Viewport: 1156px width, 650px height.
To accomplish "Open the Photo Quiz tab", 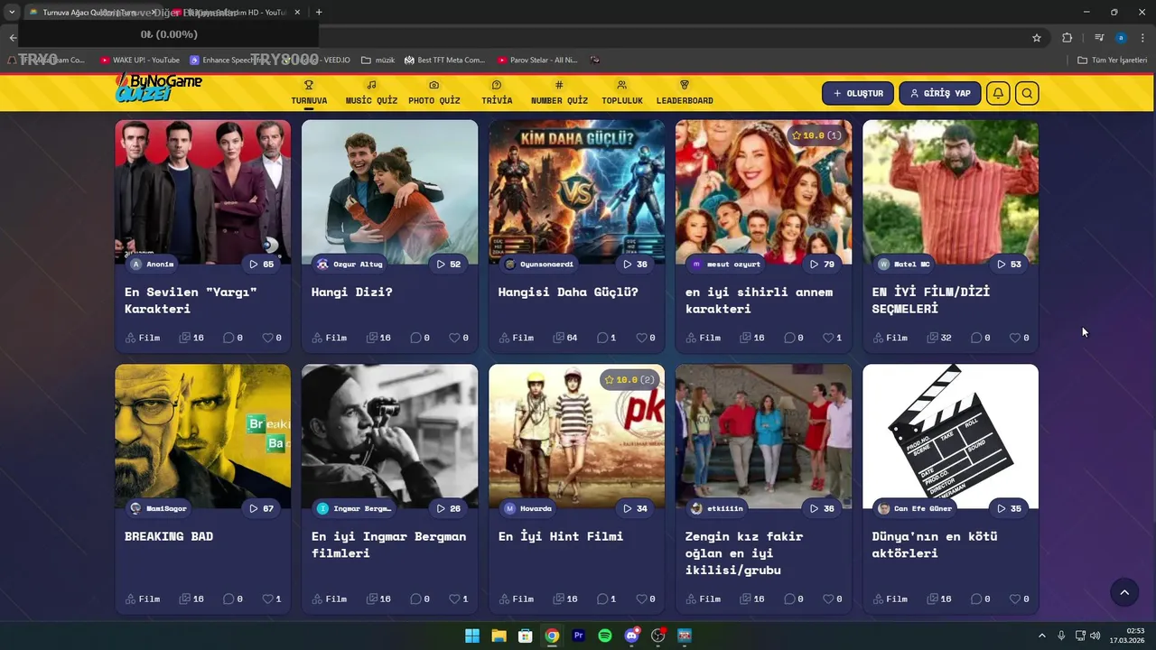I will [433, 92].
